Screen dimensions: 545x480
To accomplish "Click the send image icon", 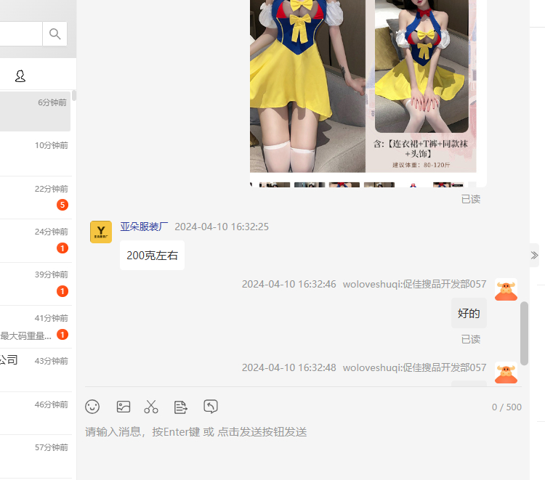I will coord(124,407).
